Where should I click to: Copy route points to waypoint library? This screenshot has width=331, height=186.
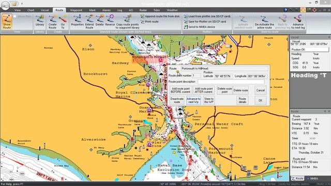[x=128, y=22]
